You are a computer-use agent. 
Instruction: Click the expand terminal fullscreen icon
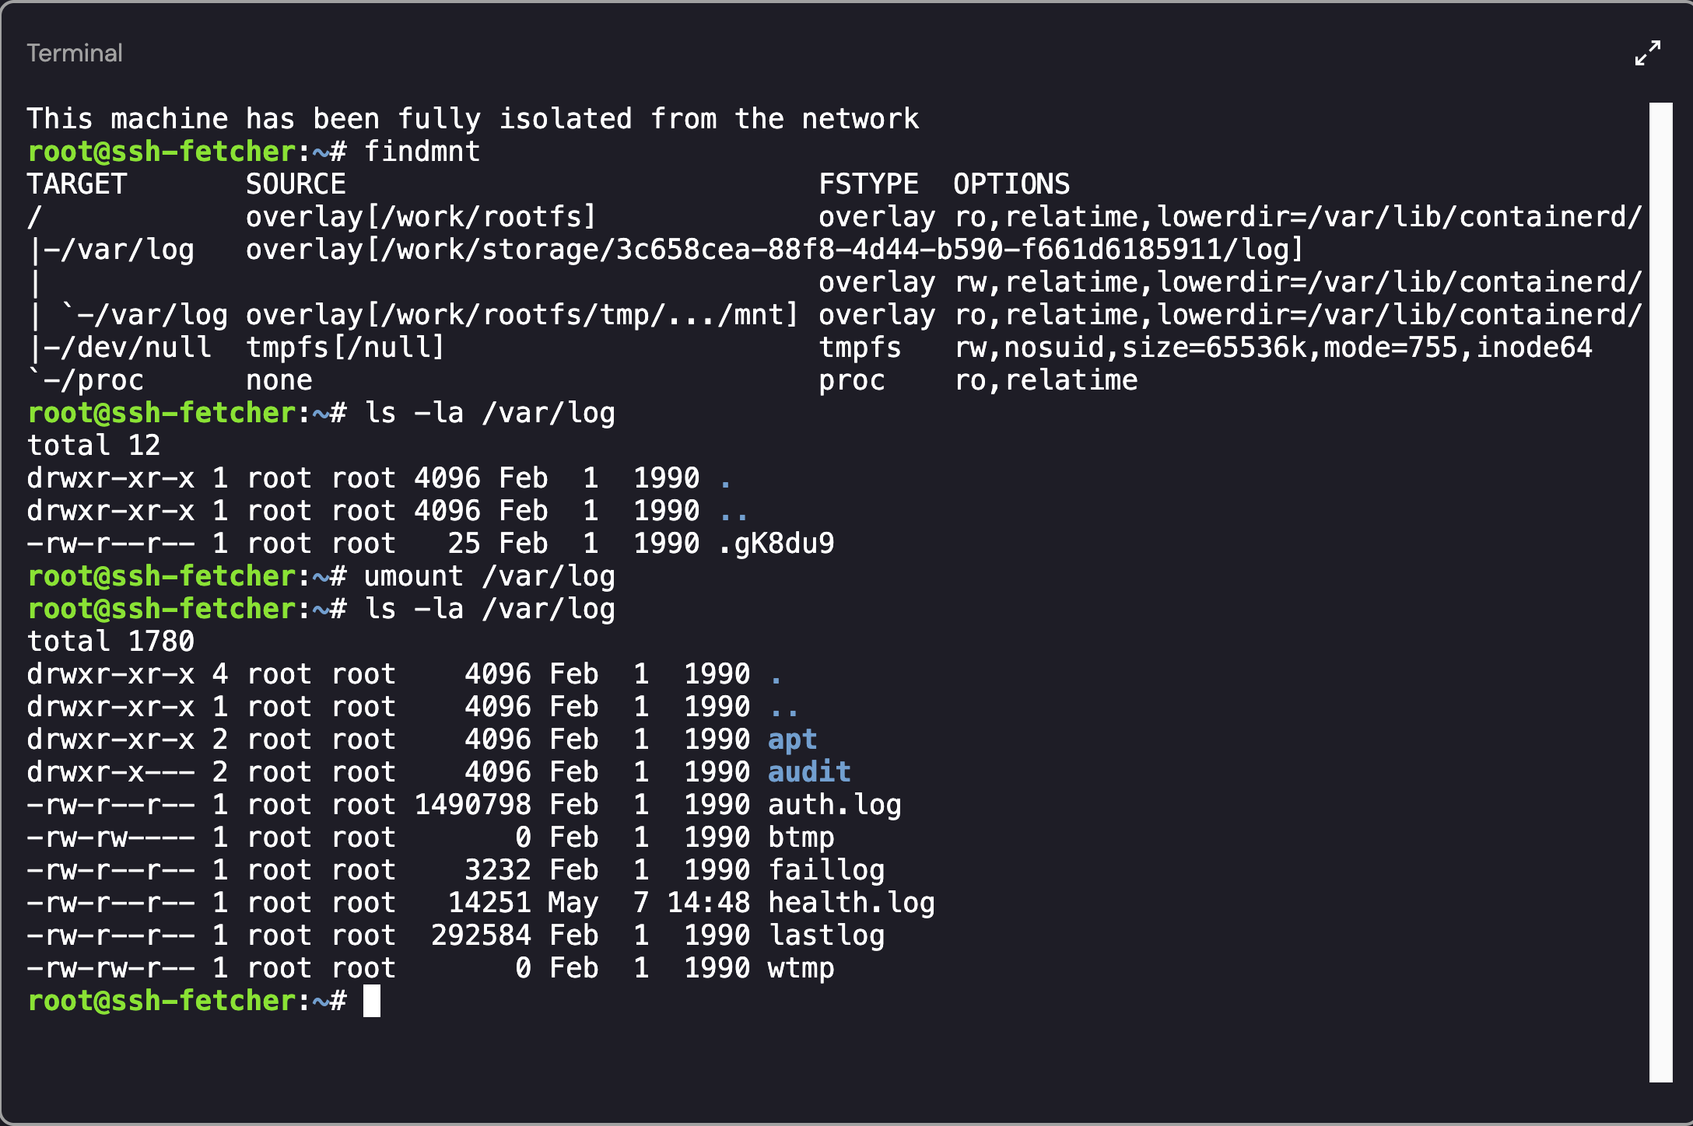(x=1647, y=54)
